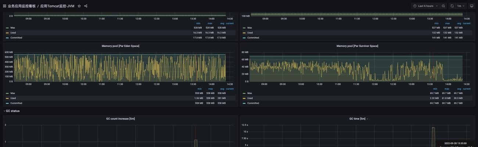Refresh the dashboard now
478x147 pixels.
(x=452, y=6)
